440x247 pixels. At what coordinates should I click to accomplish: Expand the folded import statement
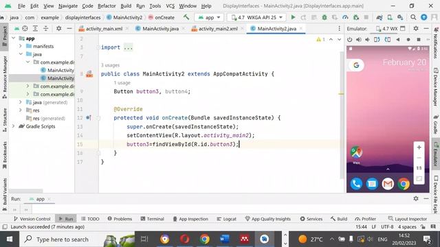pyautogui.click(x=128, y=47)
